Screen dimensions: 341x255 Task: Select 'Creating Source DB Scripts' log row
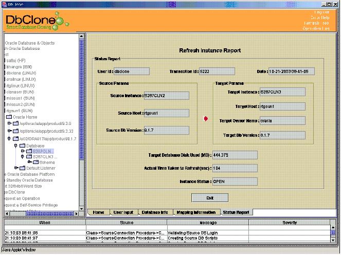click(167, 238)
